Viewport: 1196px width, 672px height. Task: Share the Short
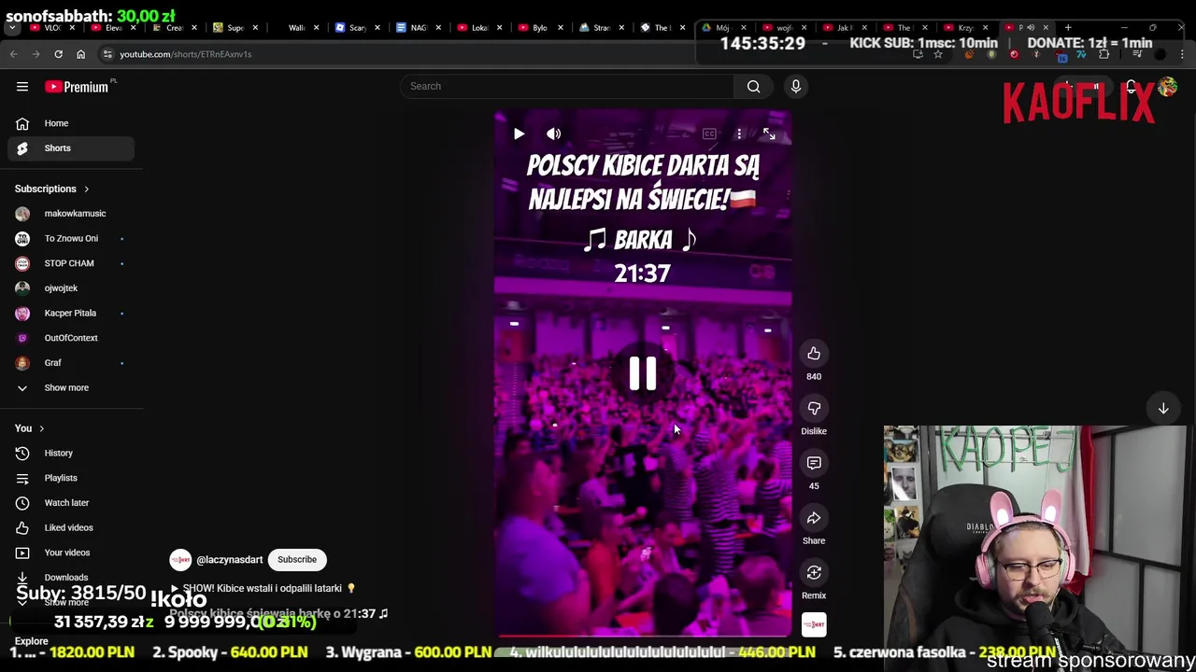click(x=814, y=518)
